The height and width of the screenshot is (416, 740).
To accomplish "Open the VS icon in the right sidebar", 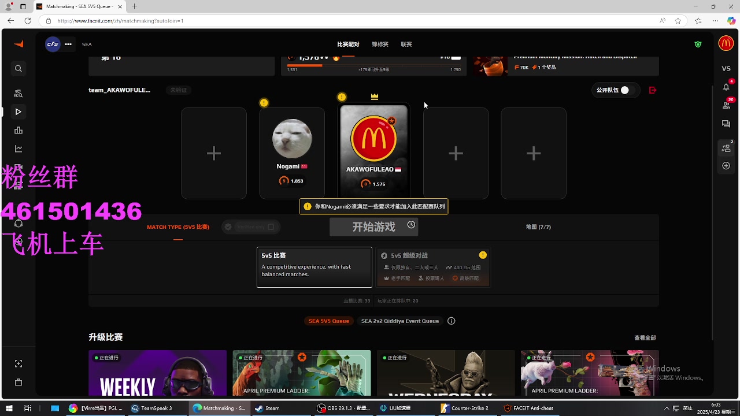I will point(726,69).
